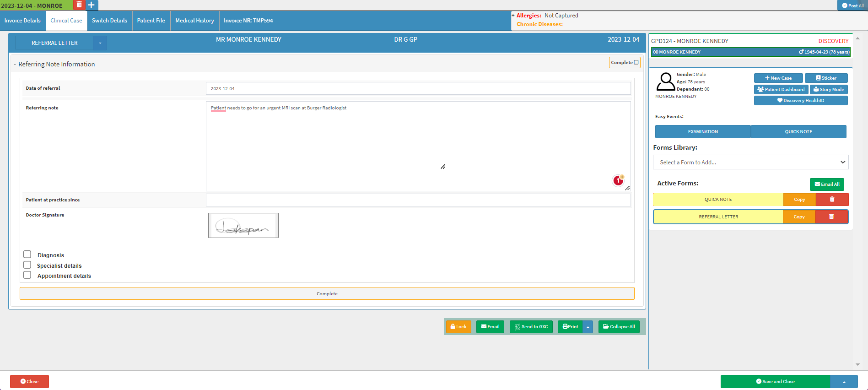Switch to the Medical History tab
The image size is (868, 390).
click(194, 21)
